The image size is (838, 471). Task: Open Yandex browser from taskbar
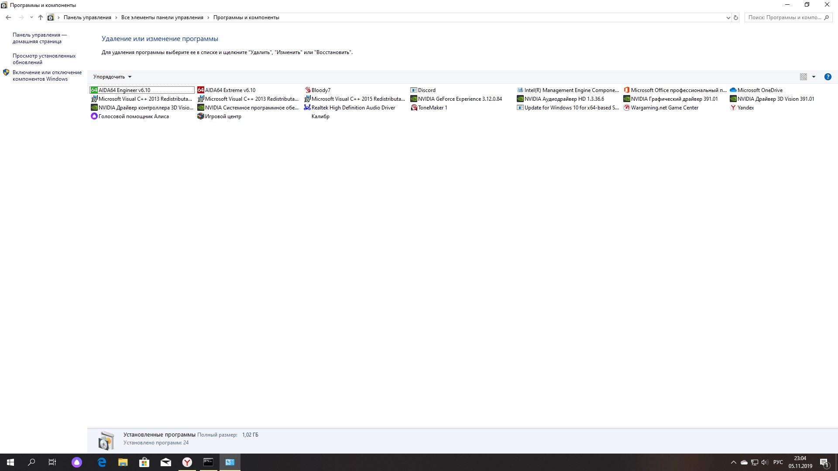pyautogui.click(x=187, y=462)
